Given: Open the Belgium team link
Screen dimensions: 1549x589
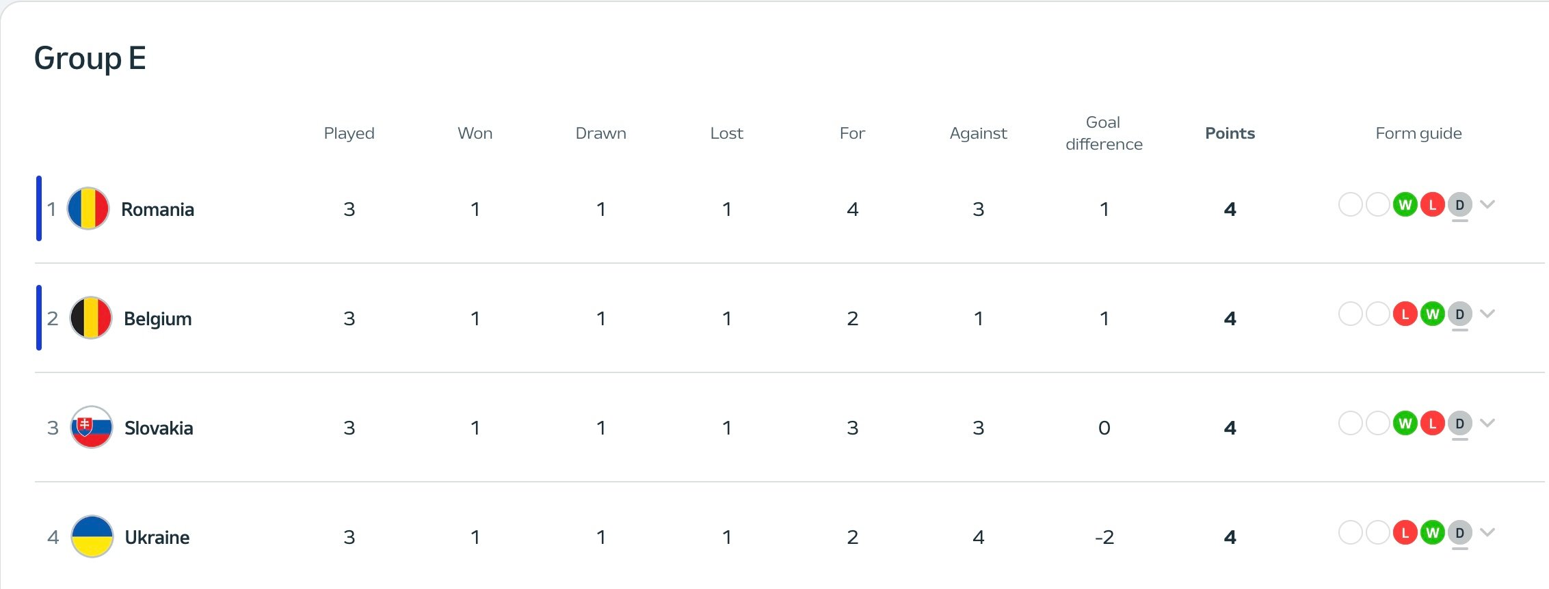Looking at the screenshot, I should (x=157, y=318).
